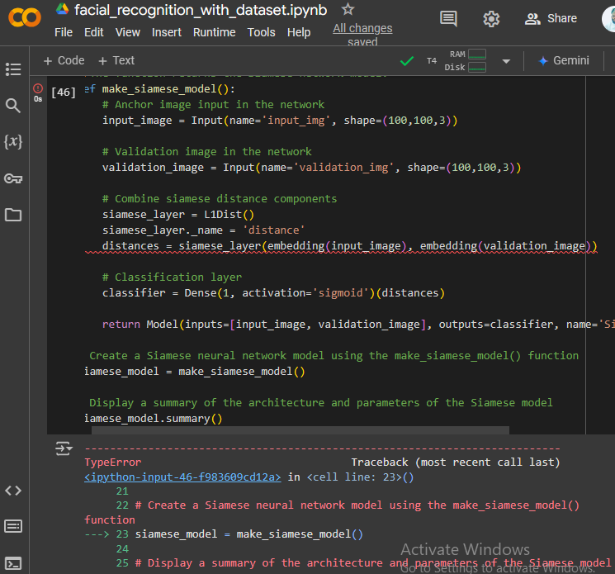Screen dimensions: 615x574
Task: Open the Code snippets icon
Action: click(13, 491)
